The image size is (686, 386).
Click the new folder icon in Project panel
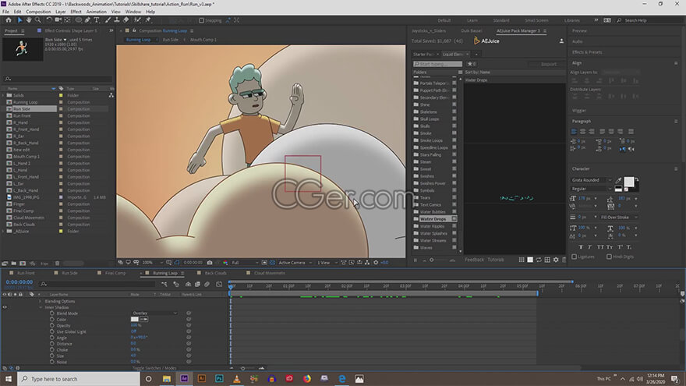click(14, 264)
